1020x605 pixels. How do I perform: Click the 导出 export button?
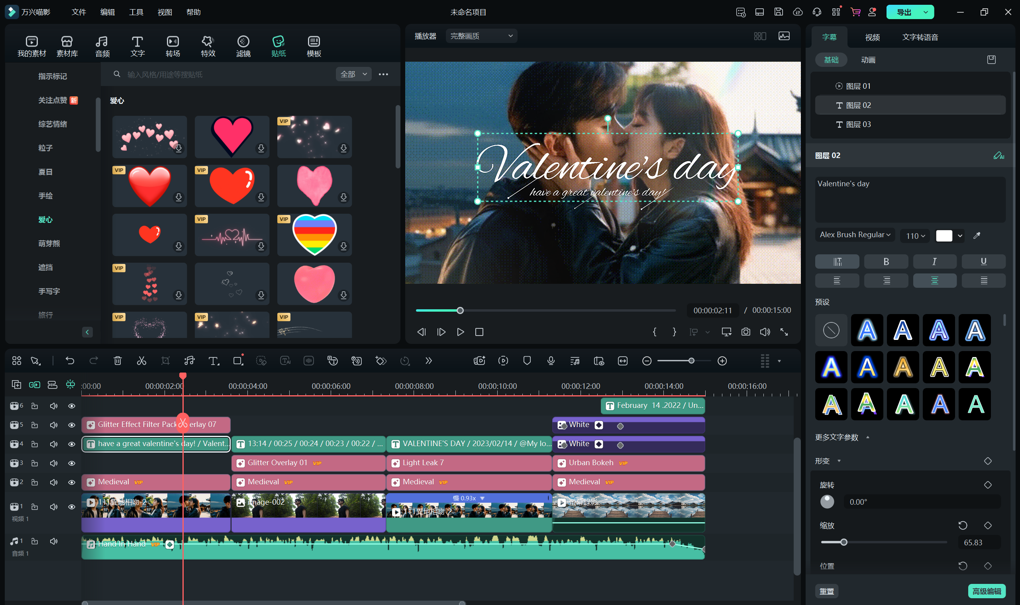tap(904, 12)
